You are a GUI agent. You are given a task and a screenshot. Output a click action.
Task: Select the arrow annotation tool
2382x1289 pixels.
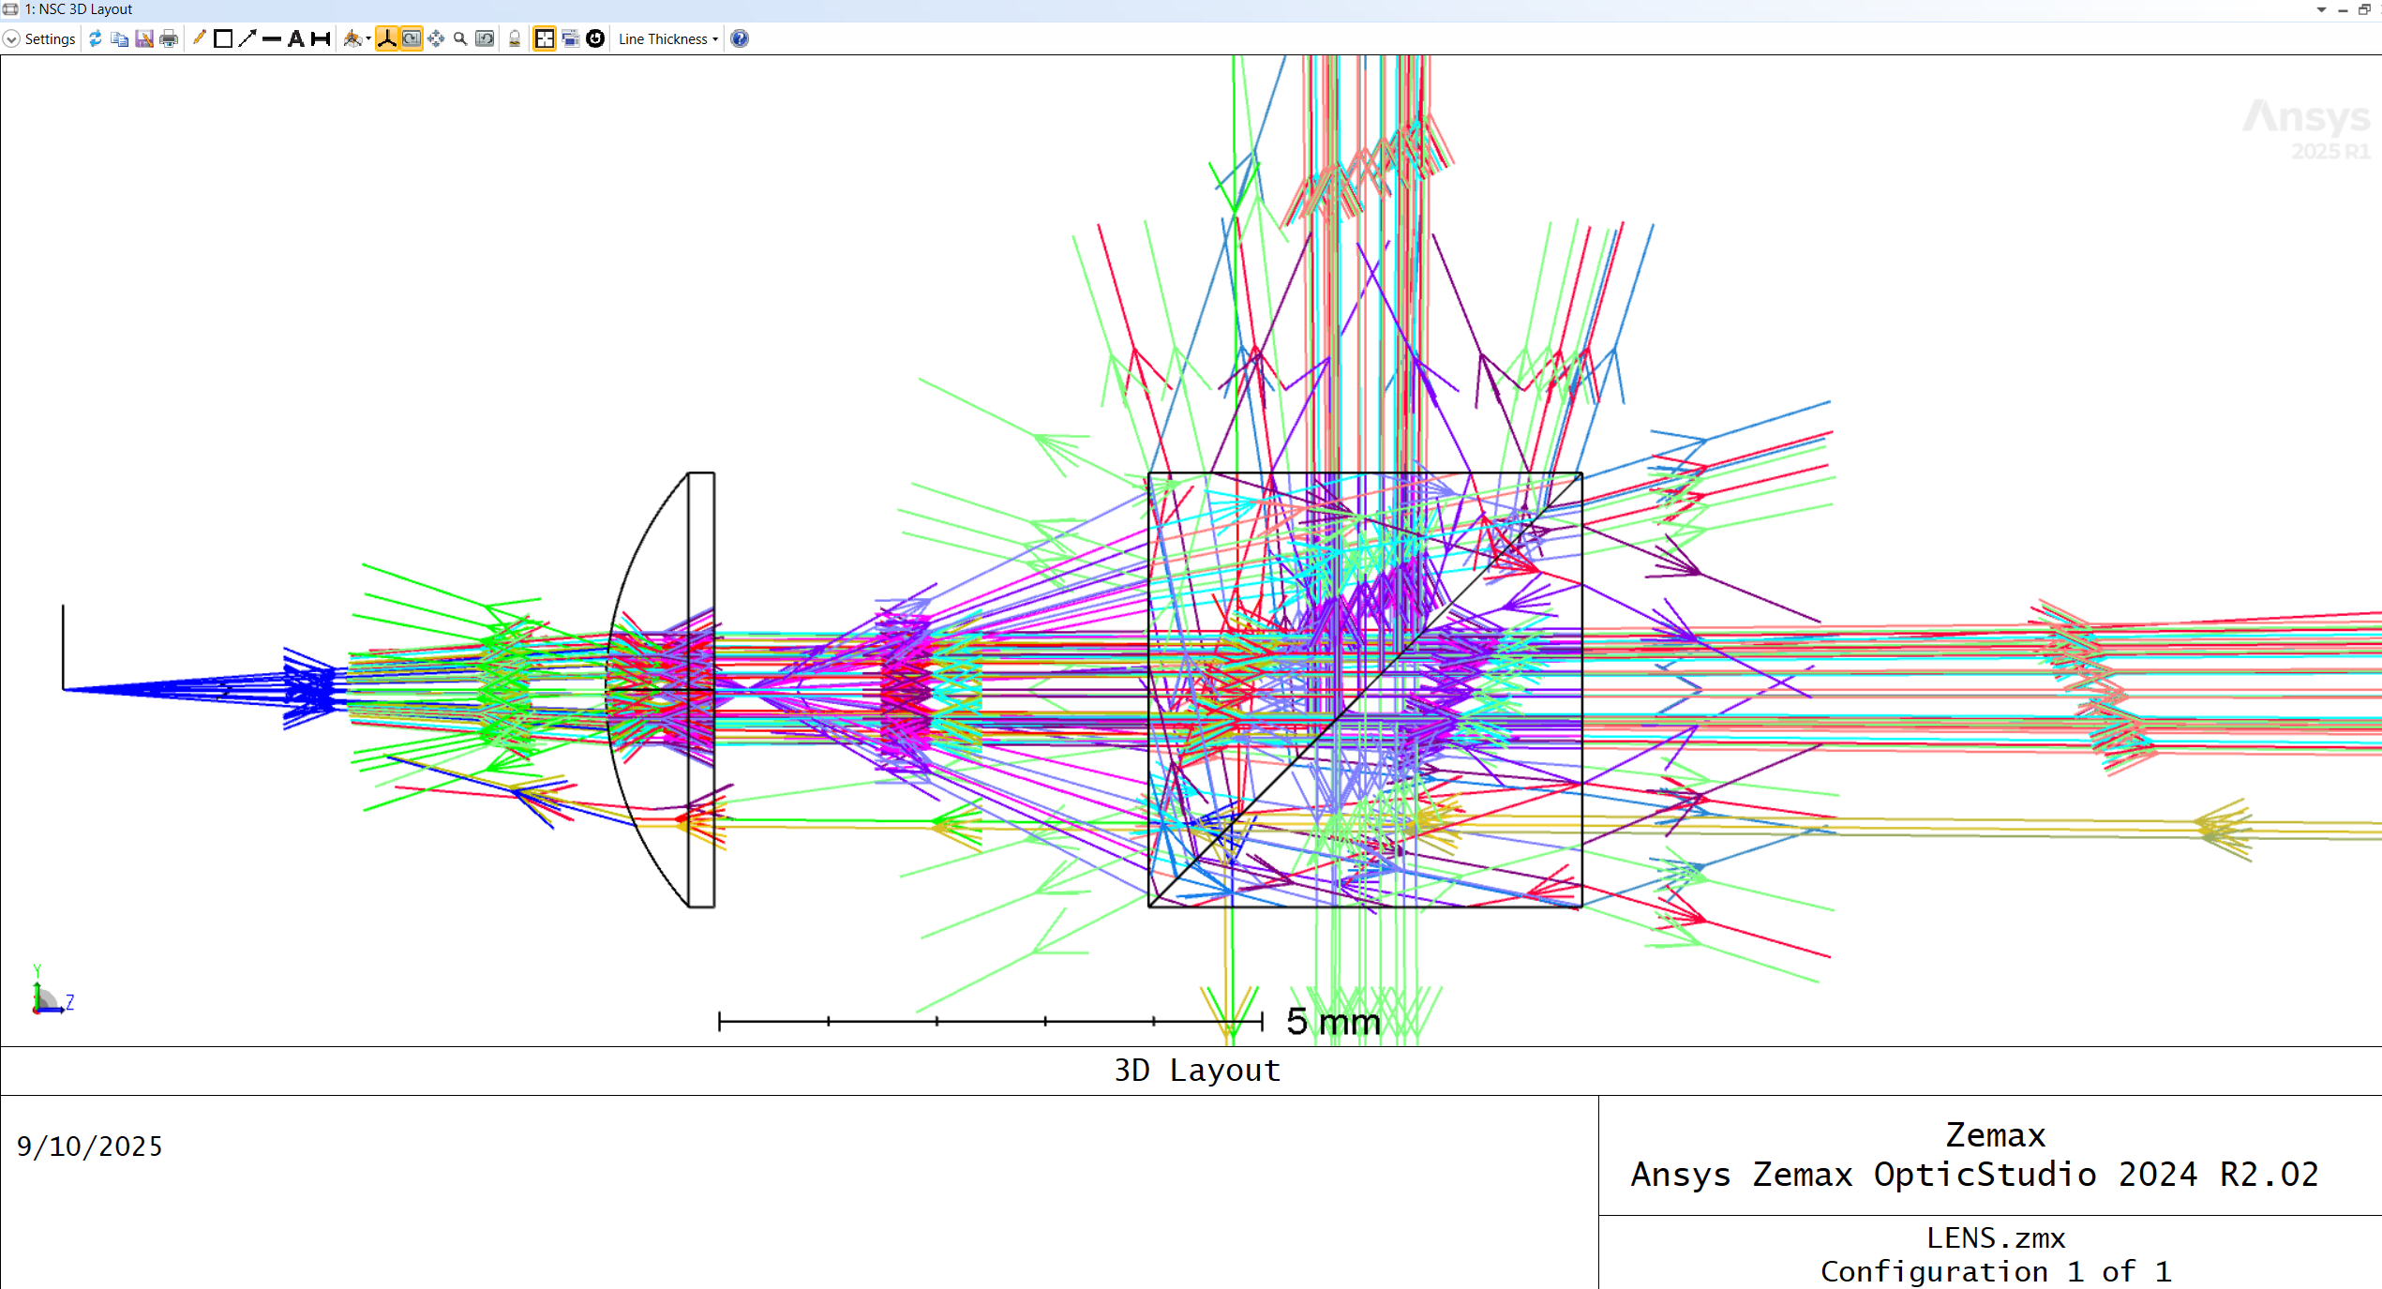pos(247,38)
